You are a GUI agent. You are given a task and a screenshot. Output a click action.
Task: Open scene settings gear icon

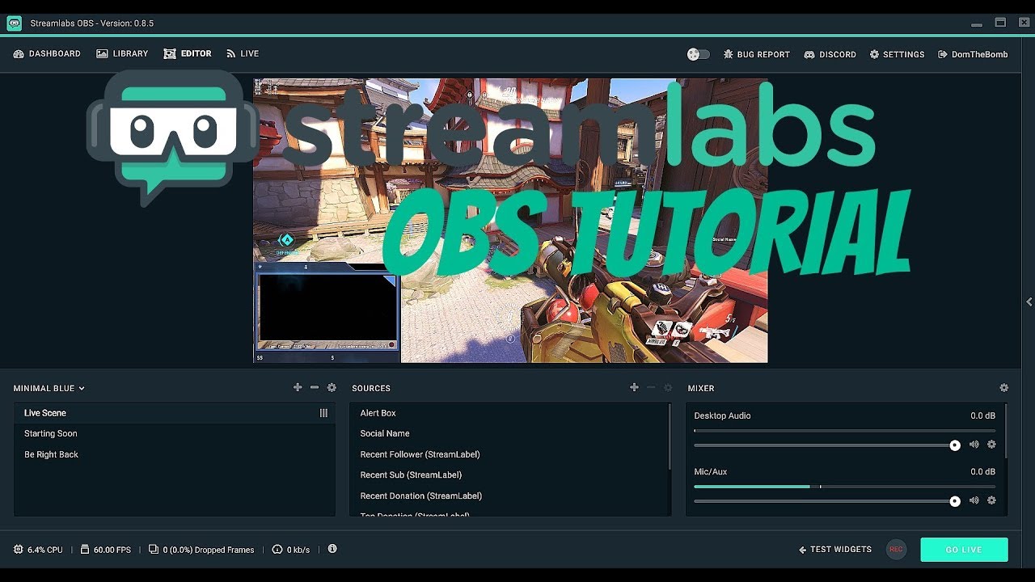[332, 388]
